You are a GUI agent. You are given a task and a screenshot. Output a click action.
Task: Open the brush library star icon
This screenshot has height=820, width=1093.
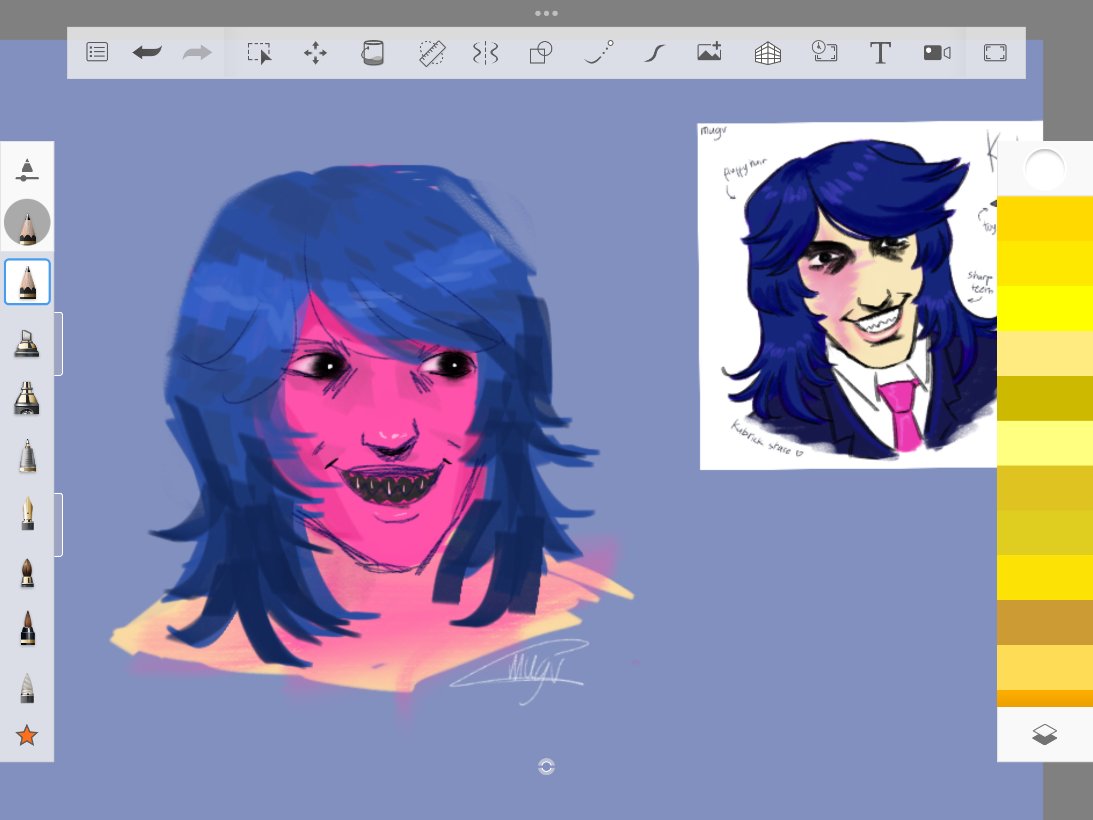click(27, 735)
